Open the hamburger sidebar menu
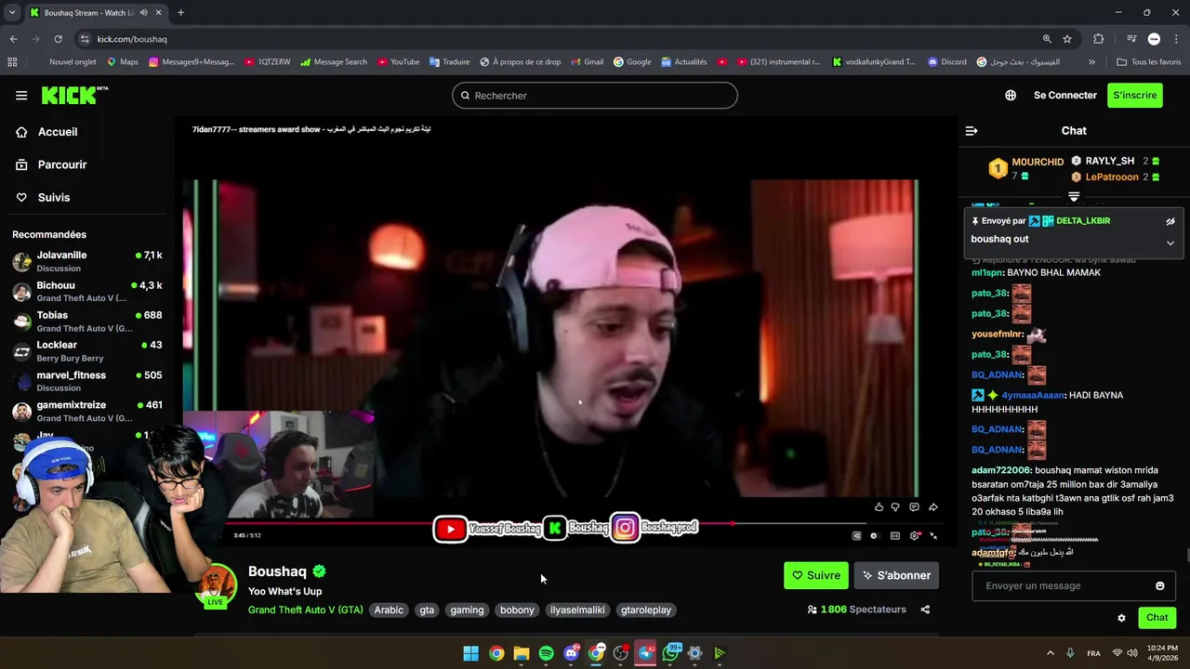 (21, 95)
